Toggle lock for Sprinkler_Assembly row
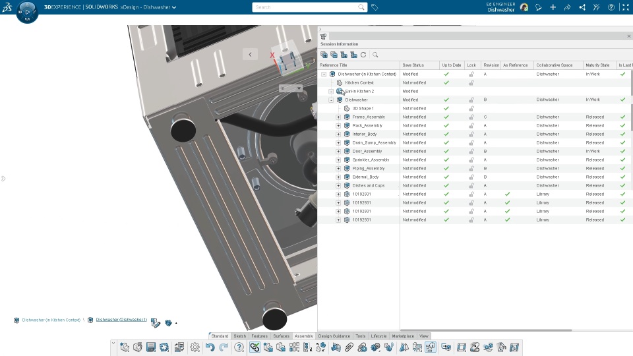The width and height of the screenshot is (633, 356). [x=471, y=160]
